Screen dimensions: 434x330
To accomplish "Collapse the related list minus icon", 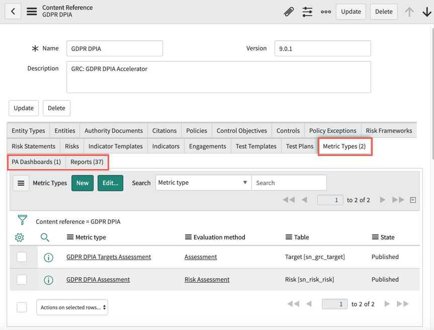I will click(x=413, y=200).
